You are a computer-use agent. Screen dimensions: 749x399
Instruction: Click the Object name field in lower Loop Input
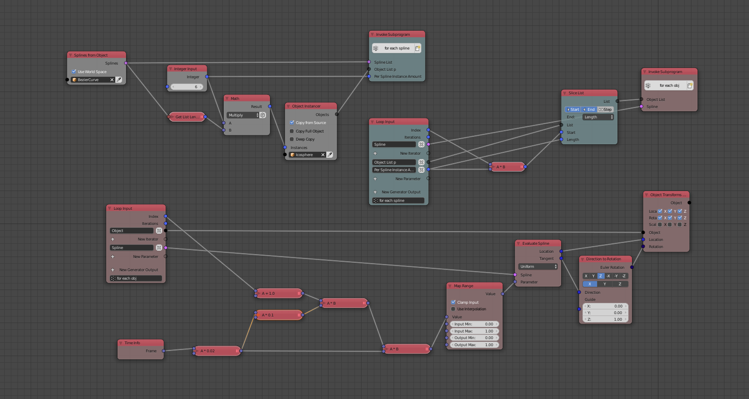[x=132, y=231]
